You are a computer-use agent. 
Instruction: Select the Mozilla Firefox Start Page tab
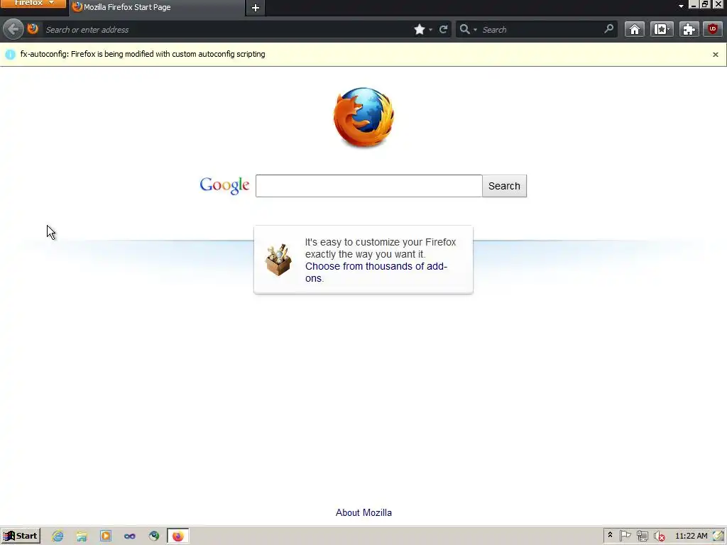coord(157,7)
